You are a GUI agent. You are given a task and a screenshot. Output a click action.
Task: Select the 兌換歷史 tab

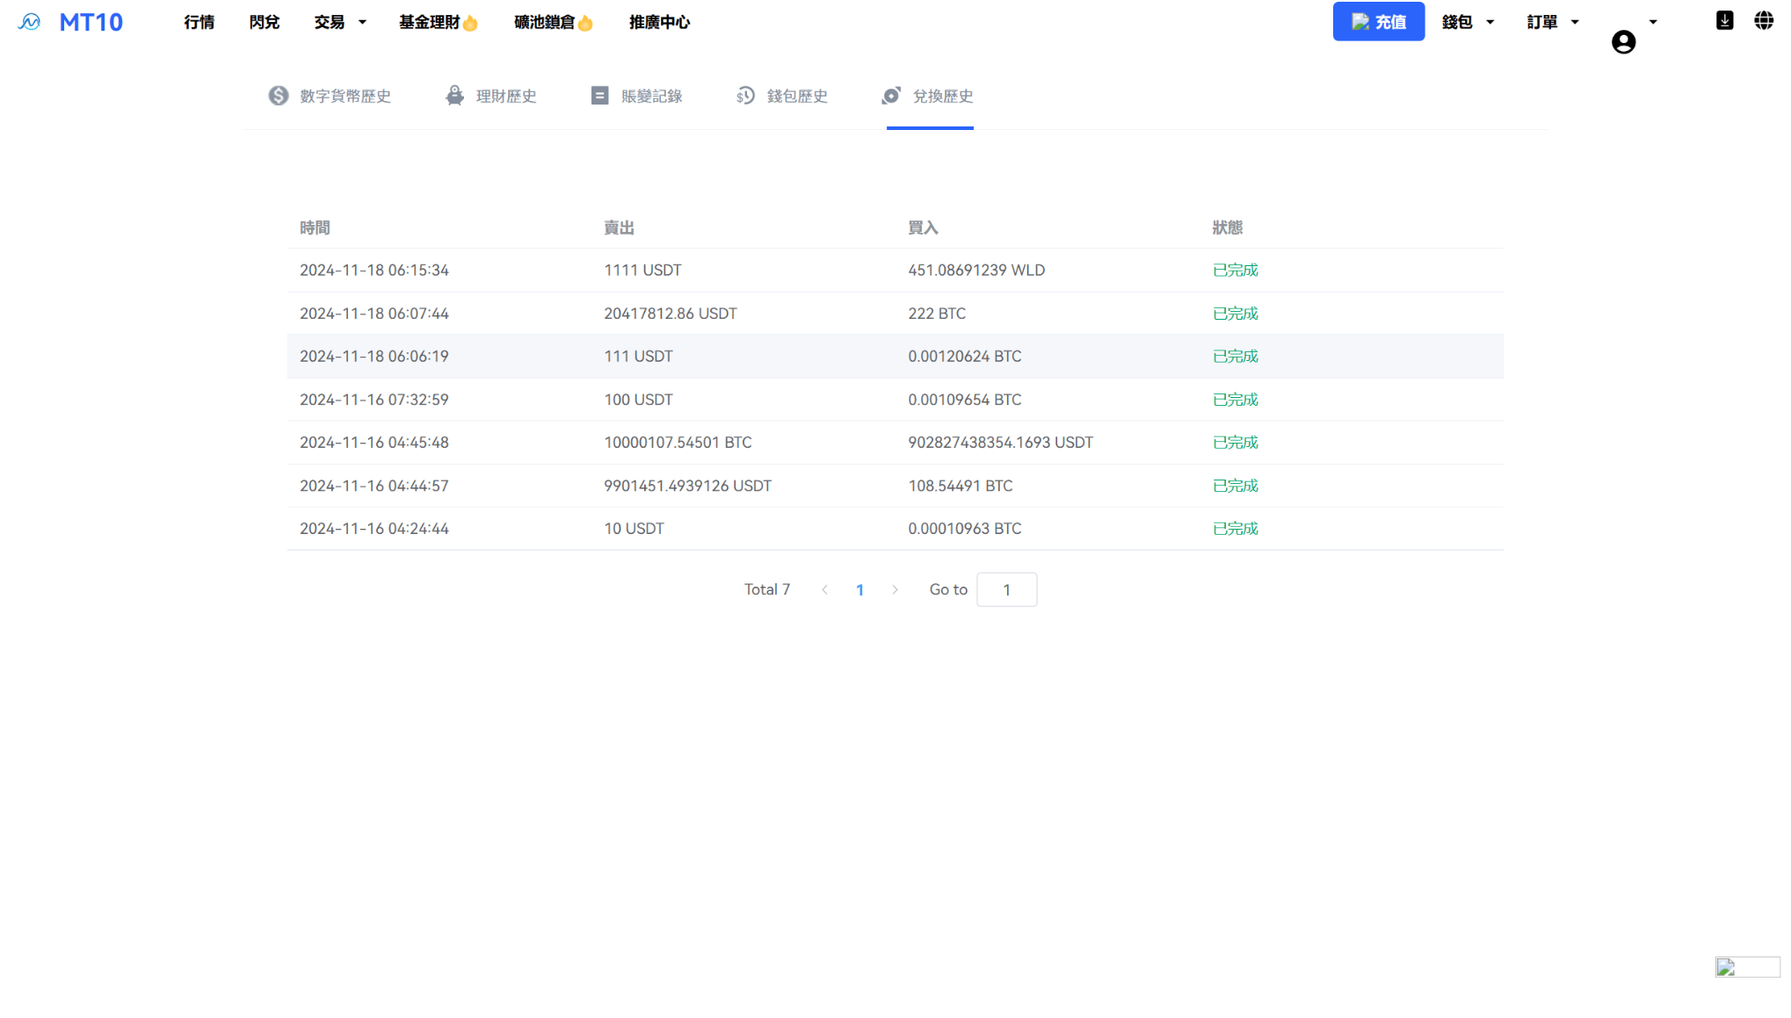(928, 96)
